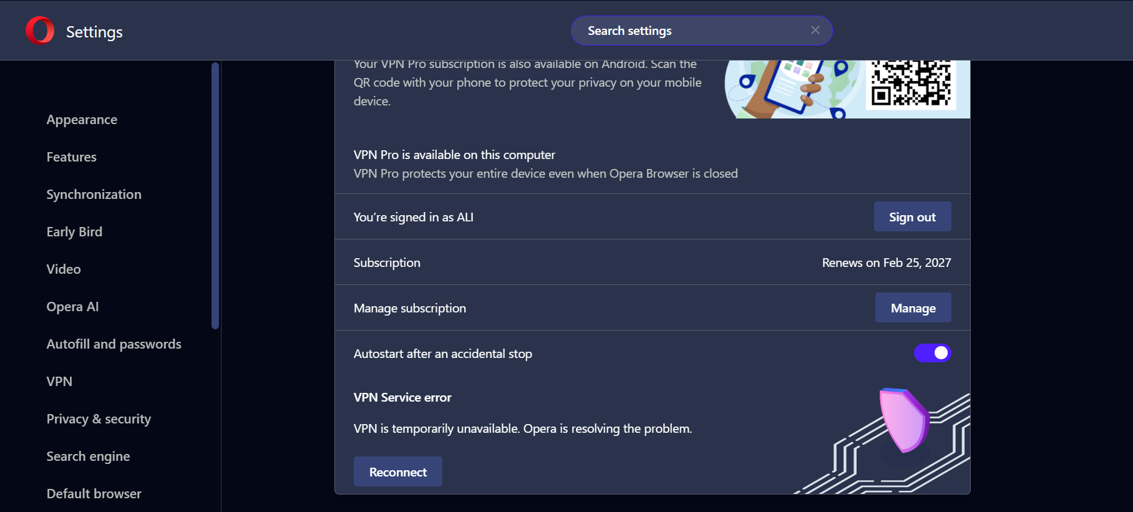Go to Early Bird settings
This screenshot has width=1133, height=512.
click(x=74, y=232)
